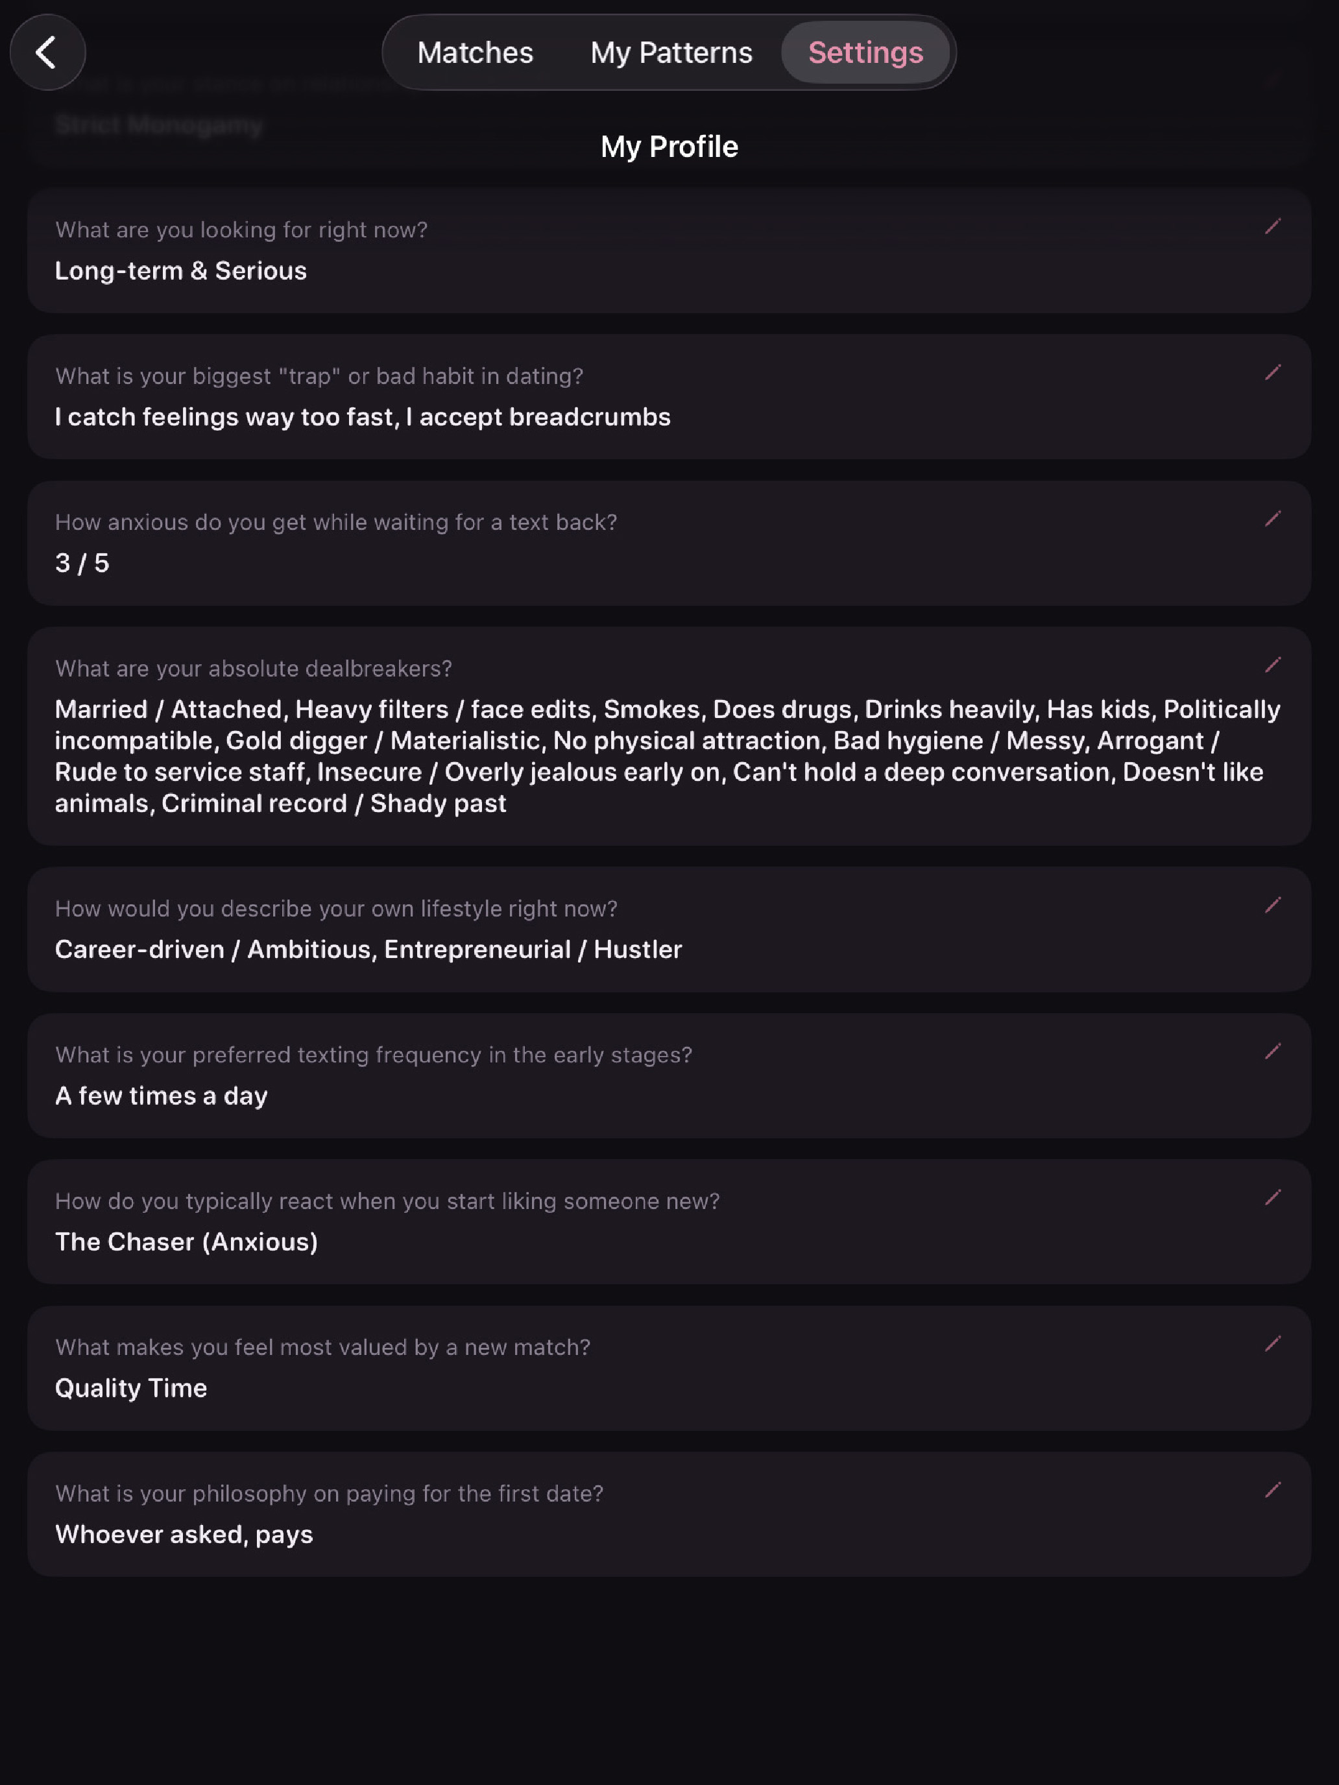Switch to the Matches tab
The image size is (1339, 1785).
(475, 53)
